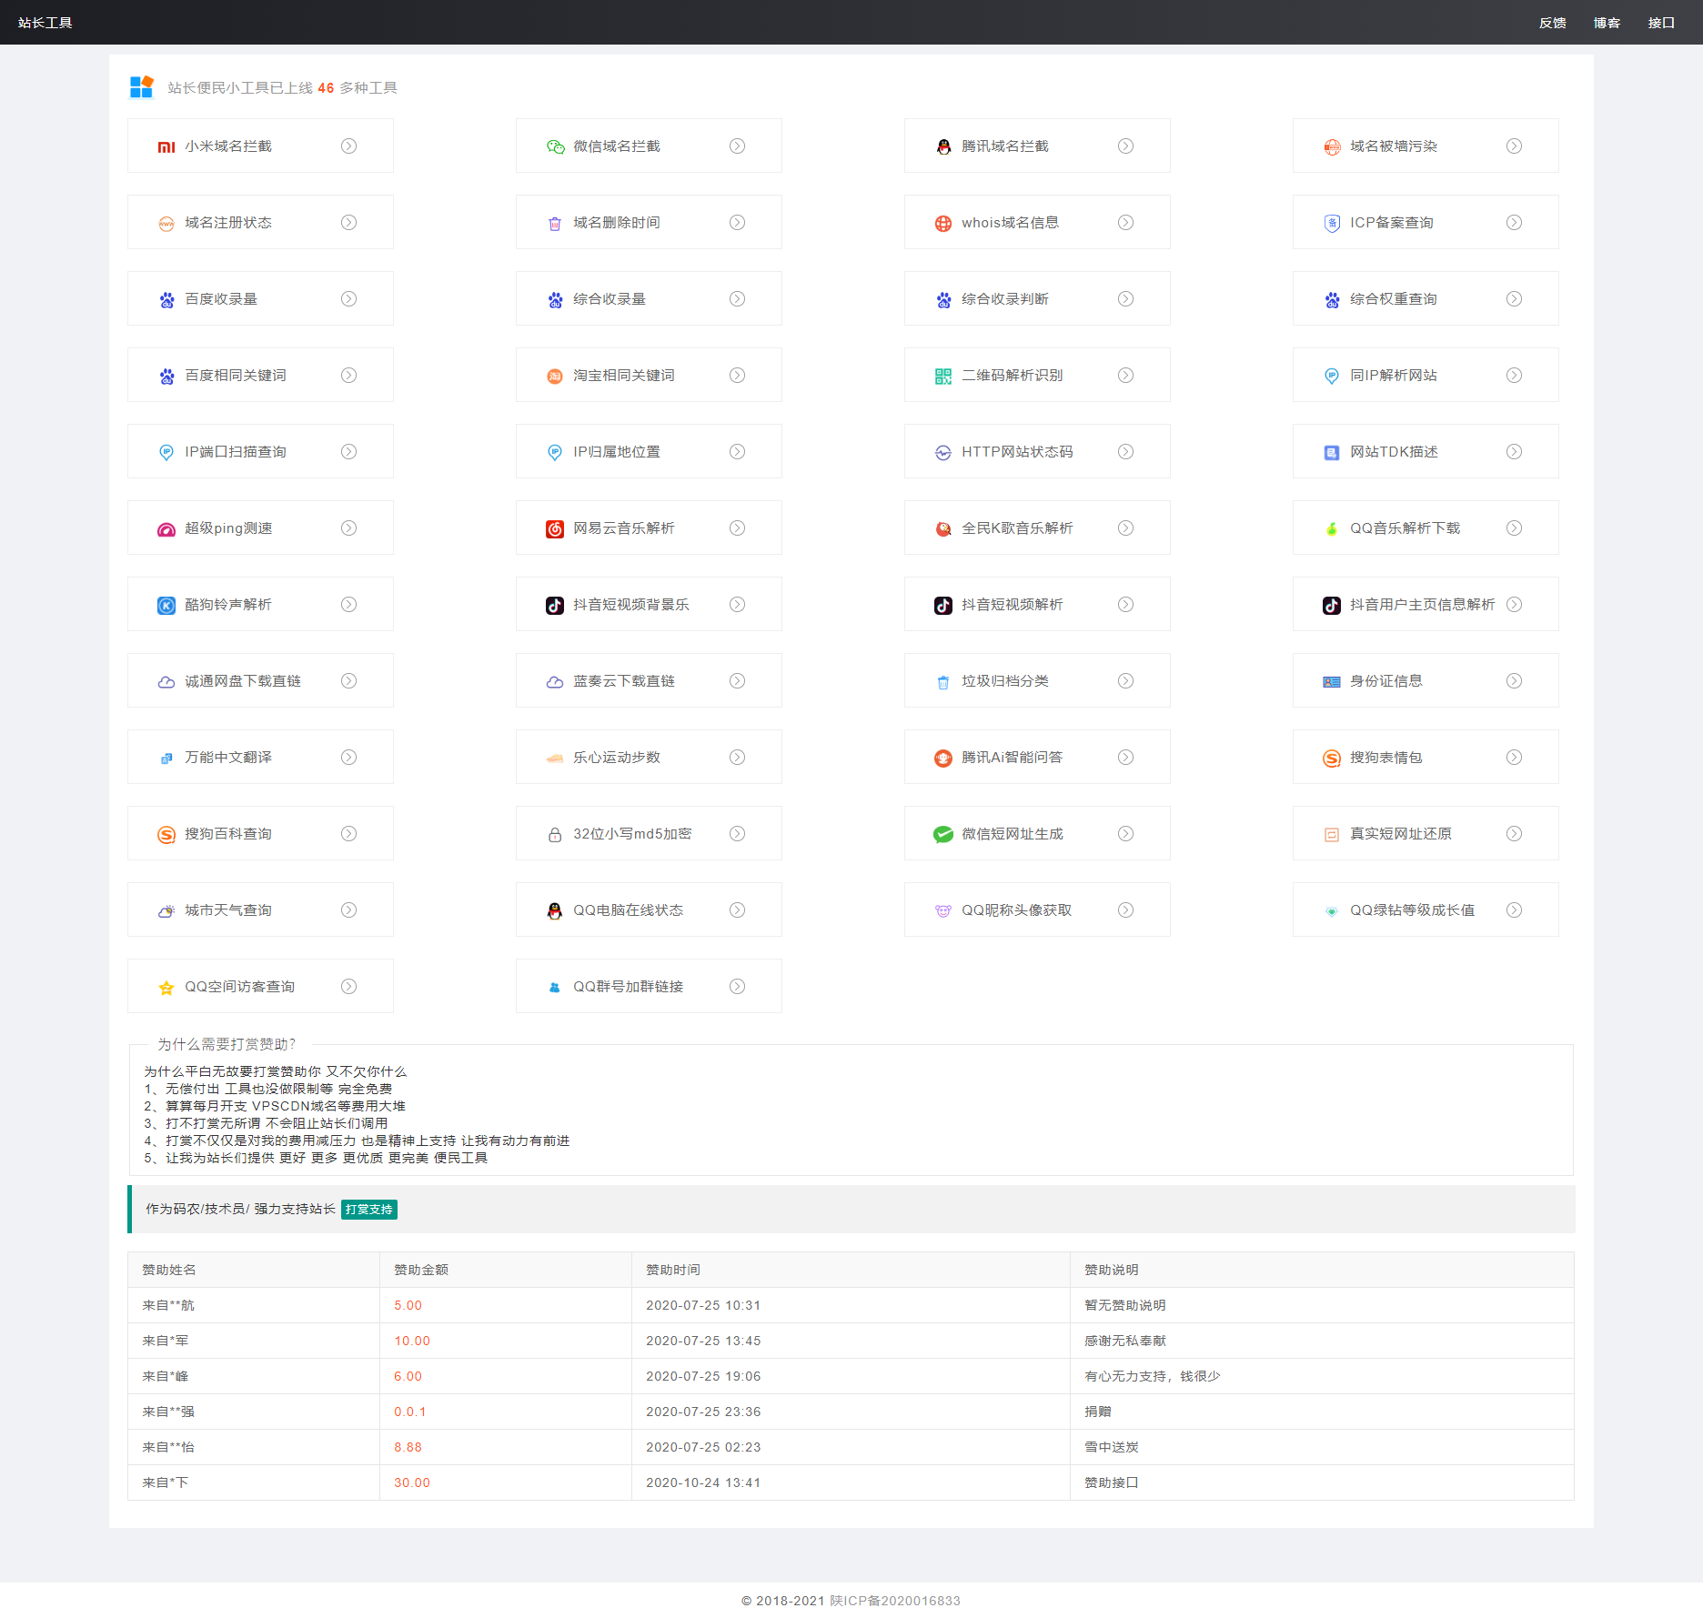Click the lock icon beside 32位小写md5加密

coord(555,834)
